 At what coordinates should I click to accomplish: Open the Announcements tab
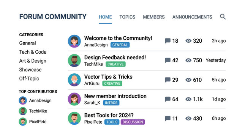pyautogui.click(x=192, y=17)
